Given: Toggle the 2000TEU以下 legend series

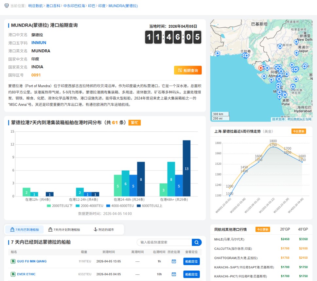Looking at the screenshot, I should click(60, 206).
